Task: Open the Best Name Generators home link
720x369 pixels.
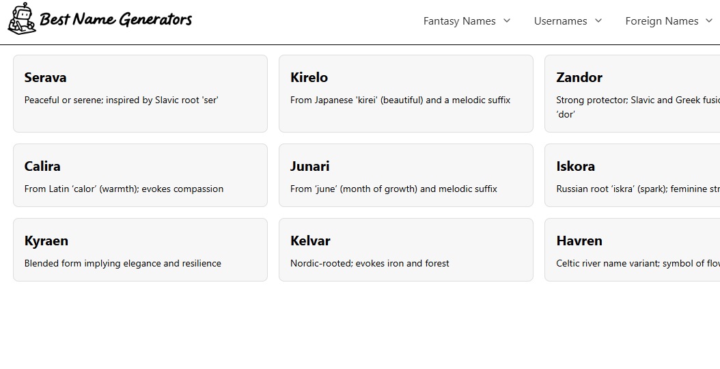Action: pos(115,20)
